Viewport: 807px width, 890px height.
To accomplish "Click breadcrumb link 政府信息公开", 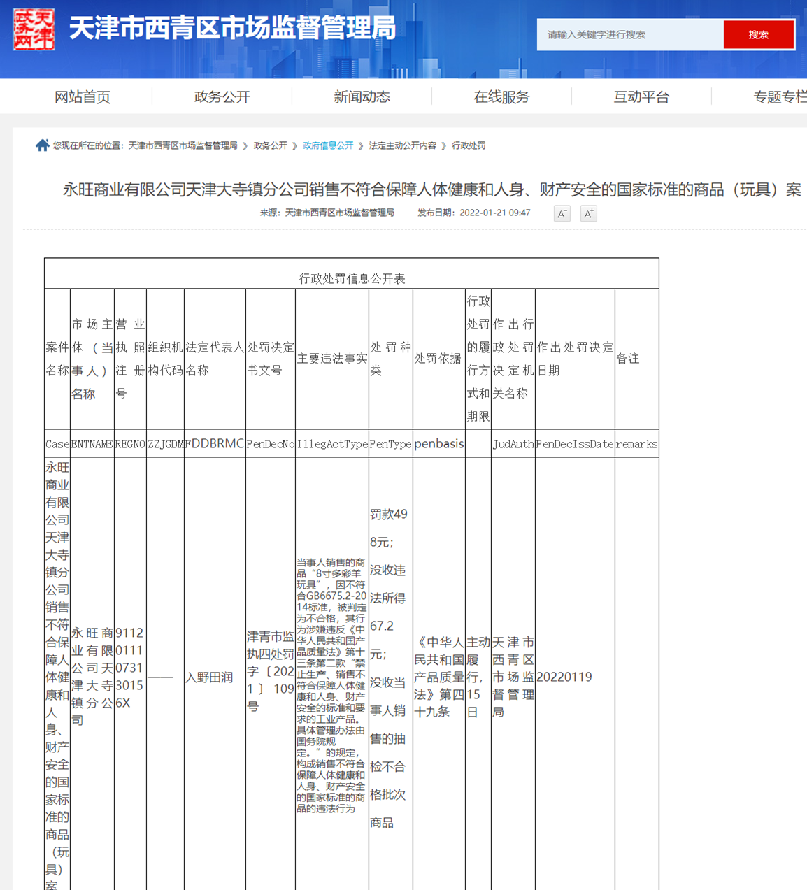I will 328,145.
